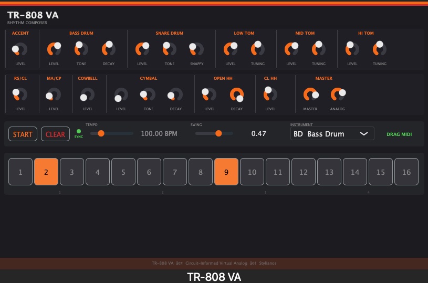Viewport: 428px width, 283px height.
Task: Click the Swing slider handle
Action: click(218, 133)
